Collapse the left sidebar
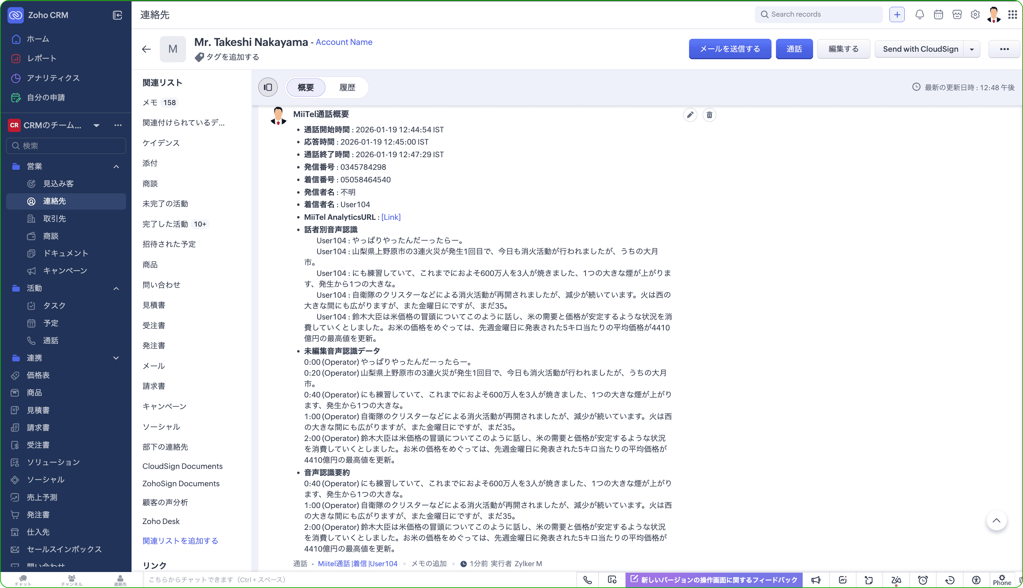 pyautogui.click(x=117, y=15)
